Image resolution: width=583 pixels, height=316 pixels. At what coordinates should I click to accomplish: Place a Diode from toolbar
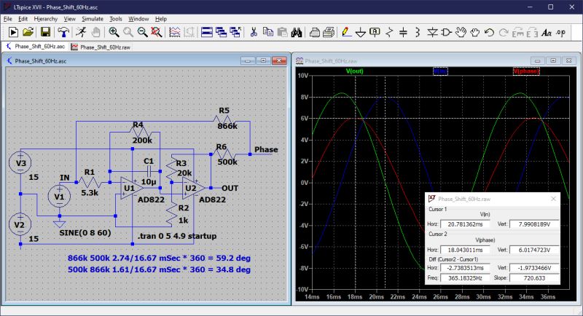point(432,32)
